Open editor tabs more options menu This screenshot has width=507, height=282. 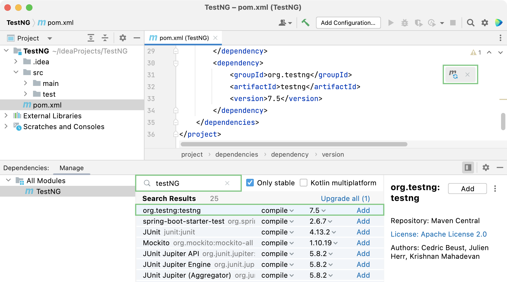501,38
